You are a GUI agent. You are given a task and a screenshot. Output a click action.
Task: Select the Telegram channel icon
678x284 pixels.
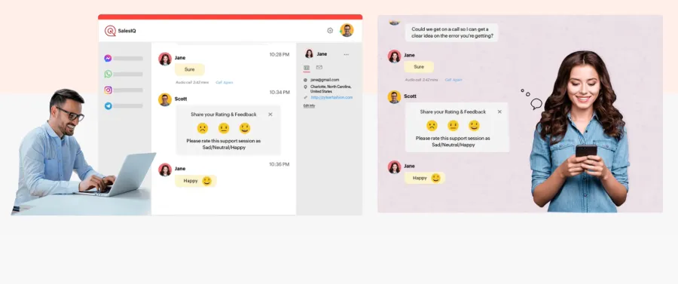[108, 106]
